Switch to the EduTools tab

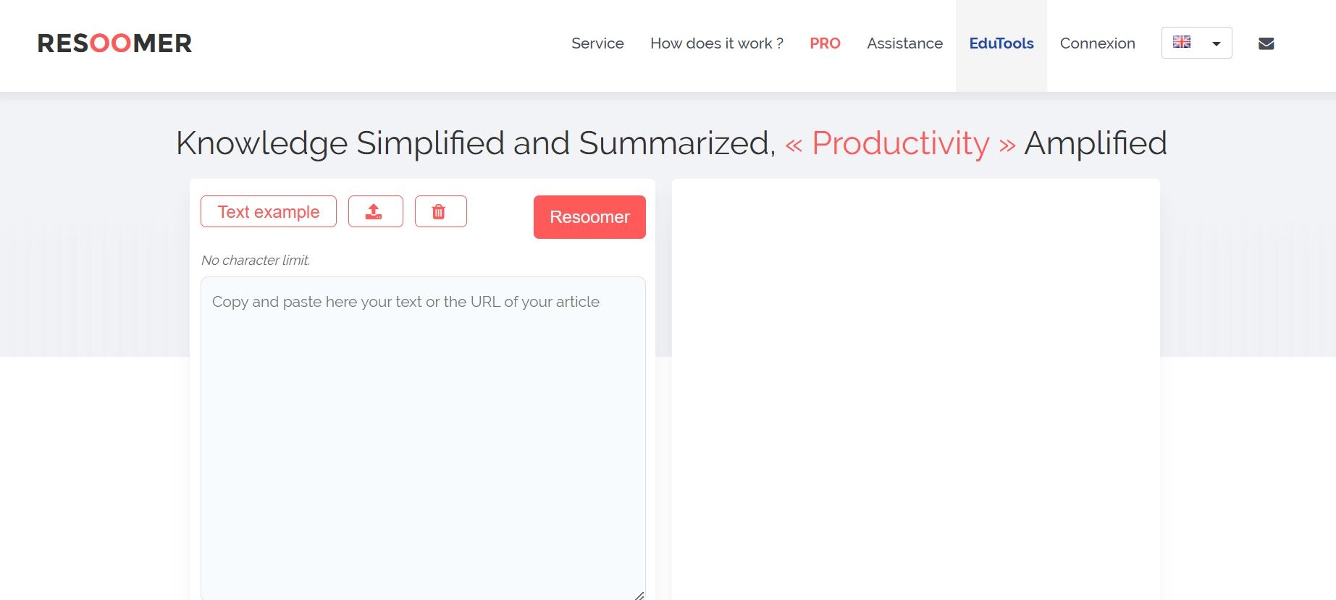pos(1001,43)
